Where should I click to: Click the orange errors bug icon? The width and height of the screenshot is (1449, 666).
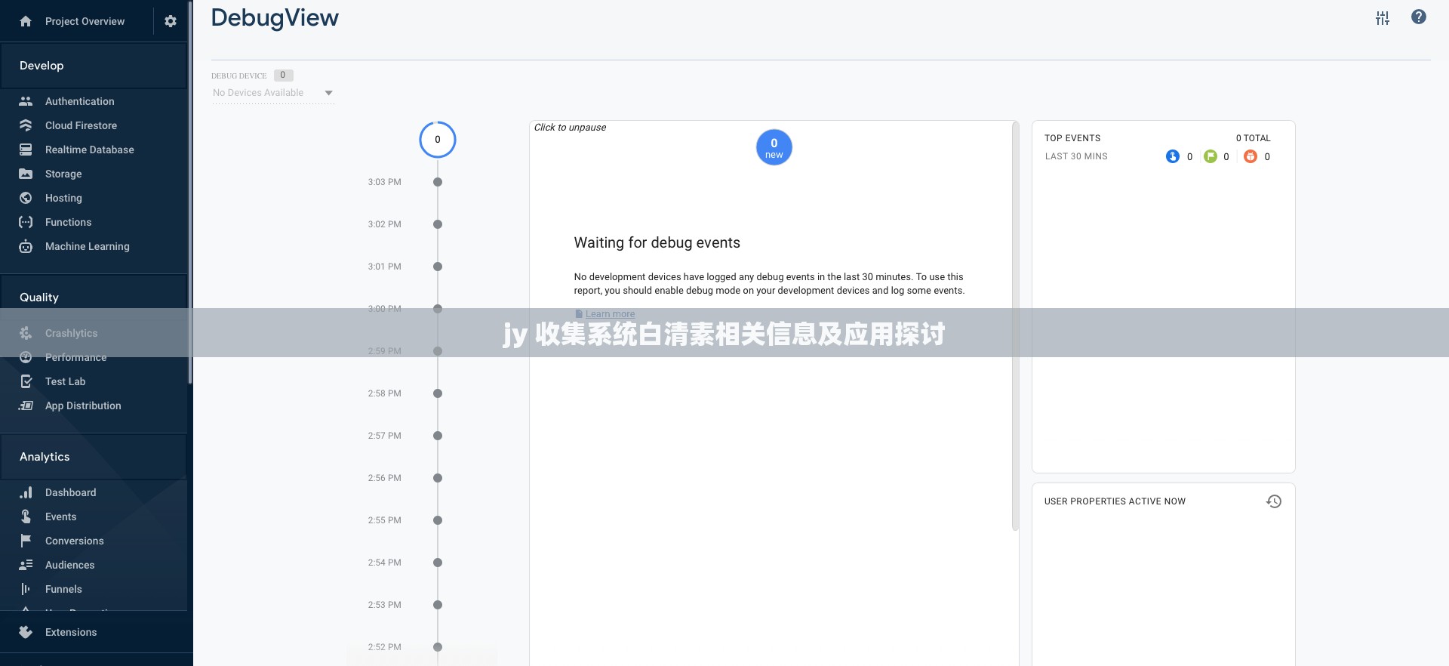pyautogui.click(x=1251, y=156)
